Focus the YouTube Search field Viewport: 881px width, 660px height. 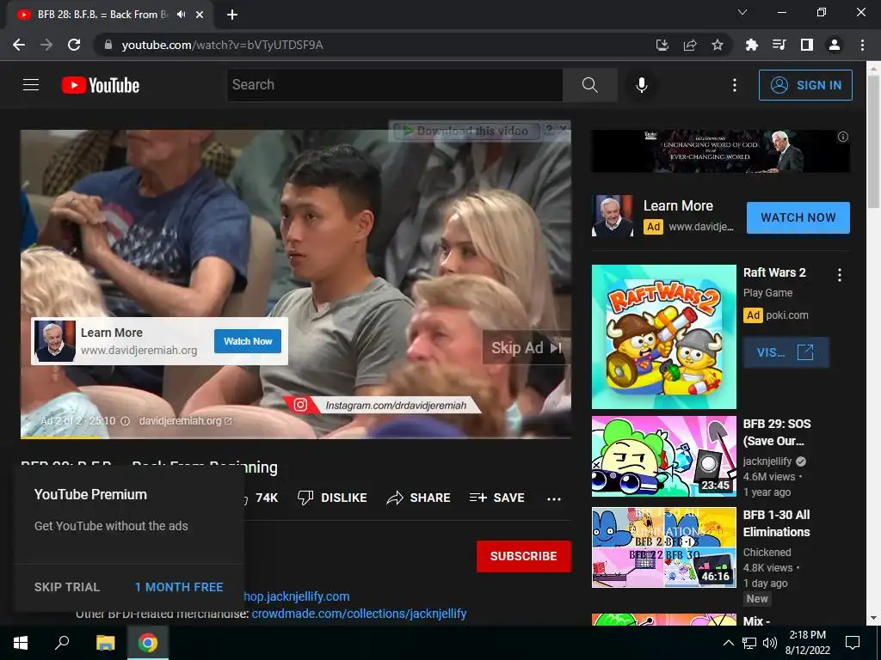pyautogui.click(x=394, y=85)
